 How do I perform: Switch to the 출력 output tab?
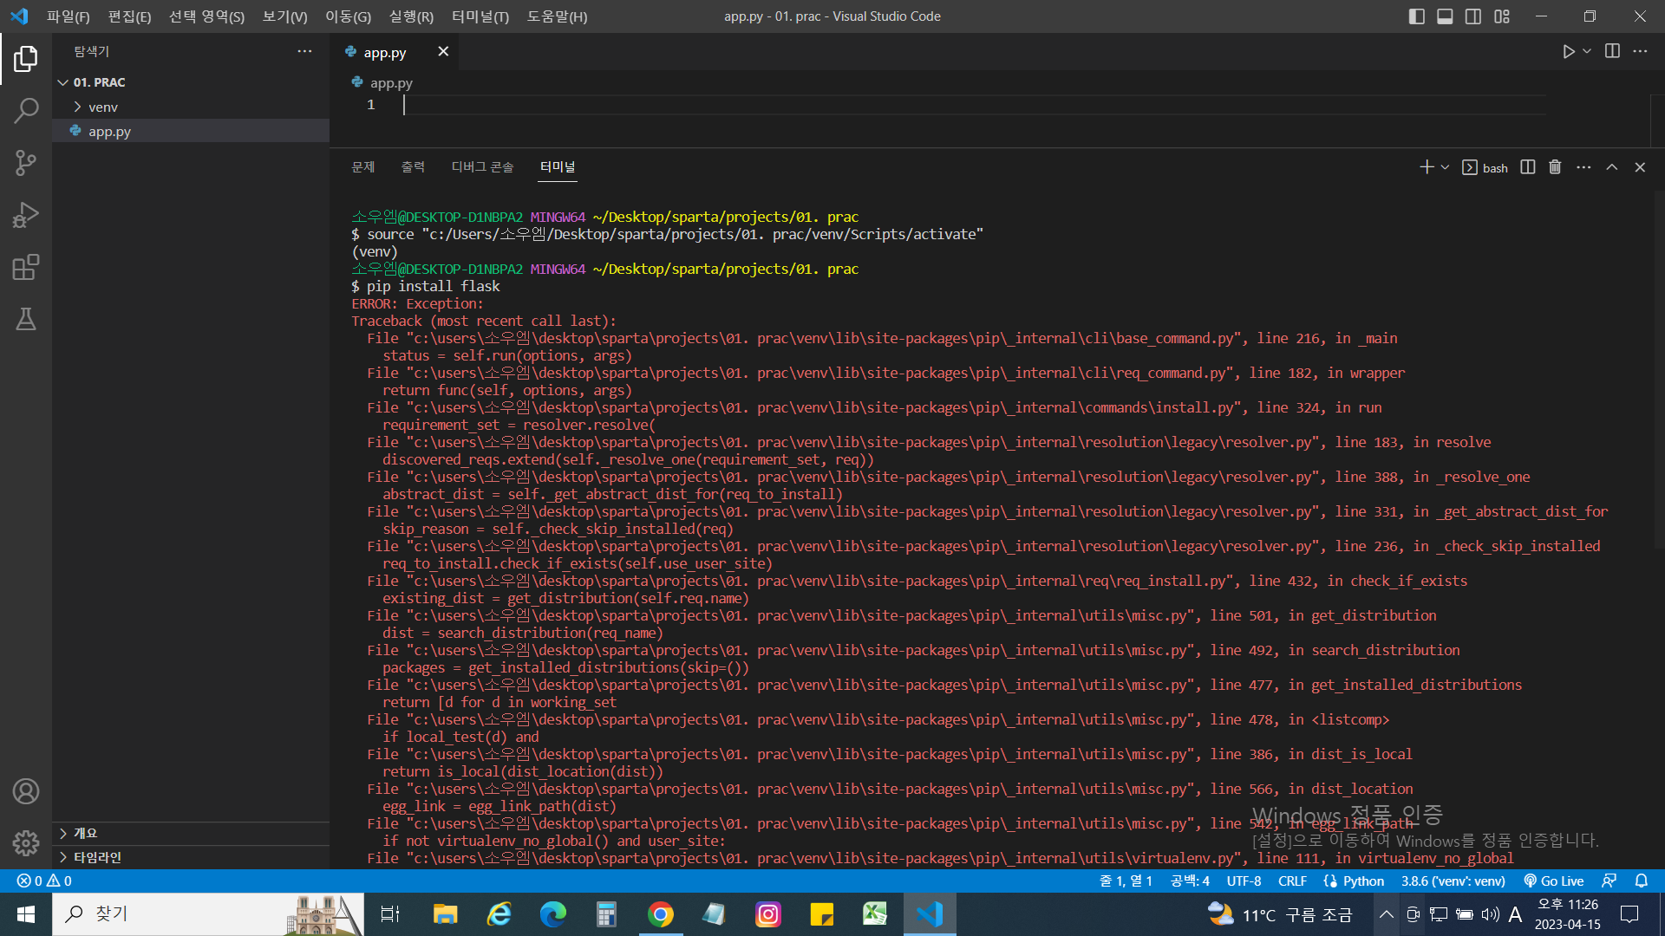[413, 167]
